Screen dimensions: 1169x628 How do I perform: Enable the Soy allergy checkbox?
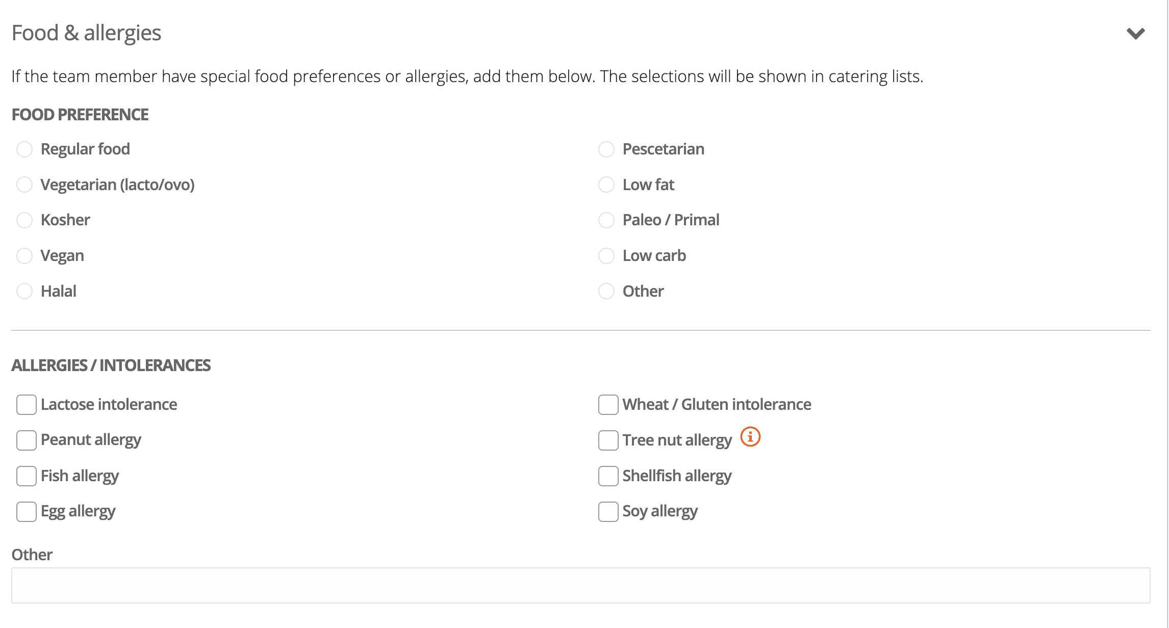pos(608,512)
